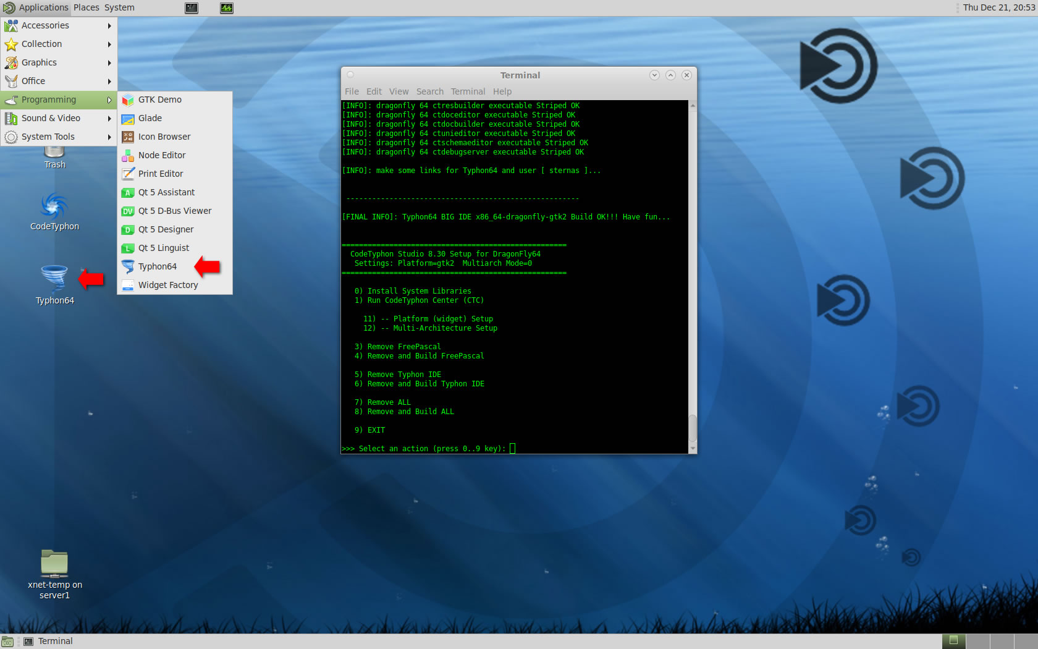Screen dimensions: 1038x649
Task: Open the Terminal menu in Terminal menubar
Action: (x=468, y=91)
